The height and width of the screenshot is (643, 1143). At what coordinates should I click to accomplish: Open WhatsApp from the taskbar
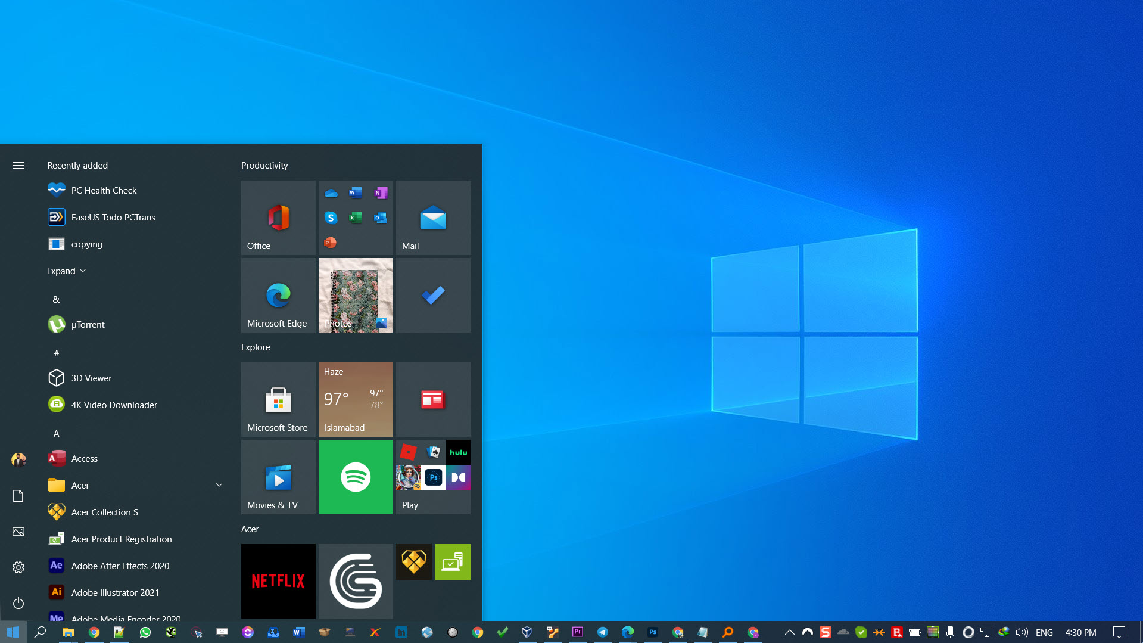pos(145,632)
